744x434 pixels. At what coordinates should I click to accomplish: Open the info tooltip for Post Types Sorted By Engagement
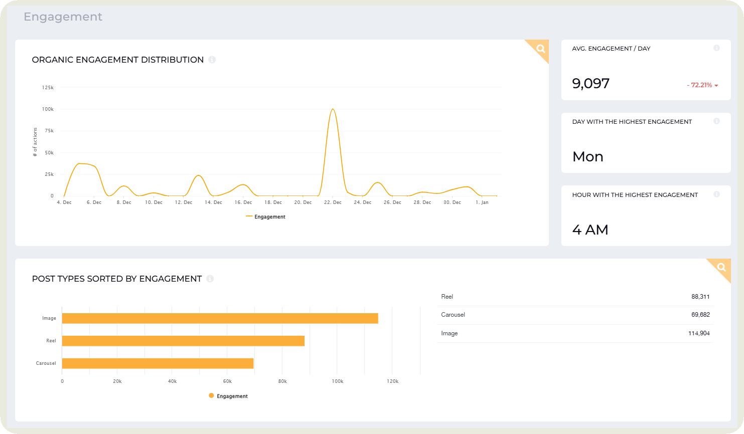(210, 279)
